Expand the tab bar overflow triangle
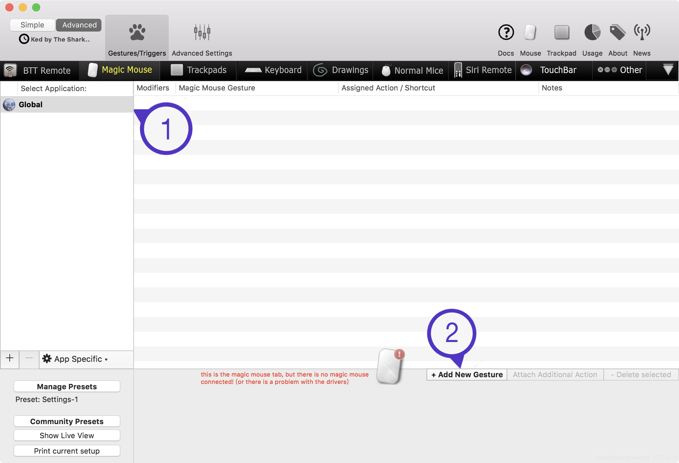 click(x=668, y=70)
